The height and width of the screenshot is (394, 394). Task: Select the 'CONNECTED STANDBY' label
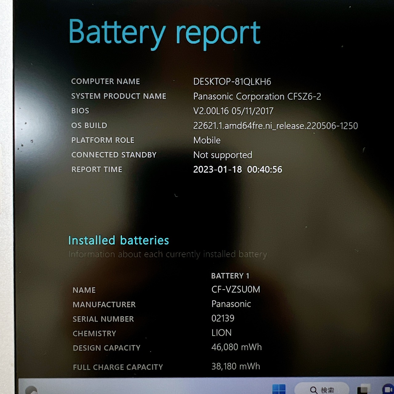114,155
